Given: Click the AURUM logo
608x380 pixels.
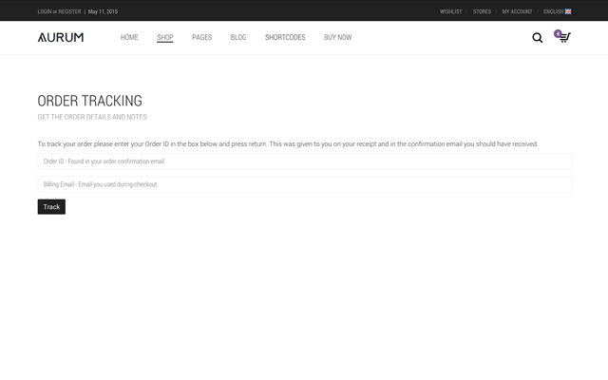Looking at the screenshot, I should tap(61, 37).
